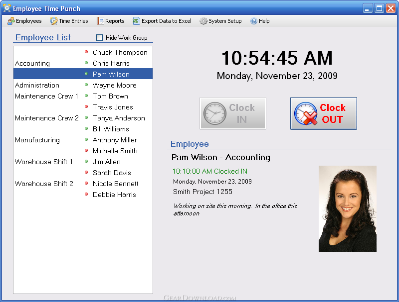Select Chuck Thompson in employee list
The image size is (399, 302).
(x=120, y=52)
